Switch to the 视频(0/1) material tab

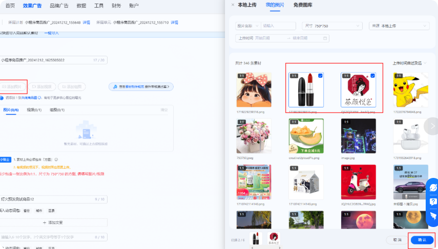[34, 110]
